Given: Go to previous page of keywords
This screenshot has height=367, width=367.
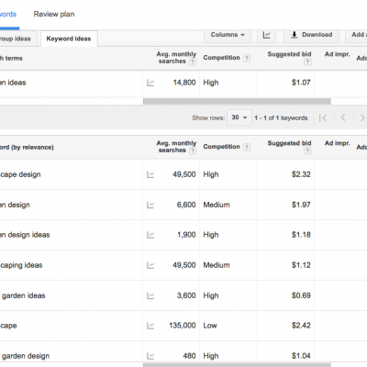Looking at the screenshot, I should pyautogui.click(x=343, y=117).
